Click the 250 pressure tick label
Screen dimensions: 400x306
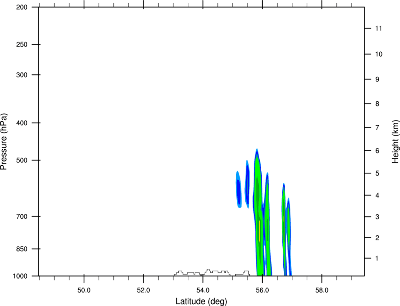point(22,44)
